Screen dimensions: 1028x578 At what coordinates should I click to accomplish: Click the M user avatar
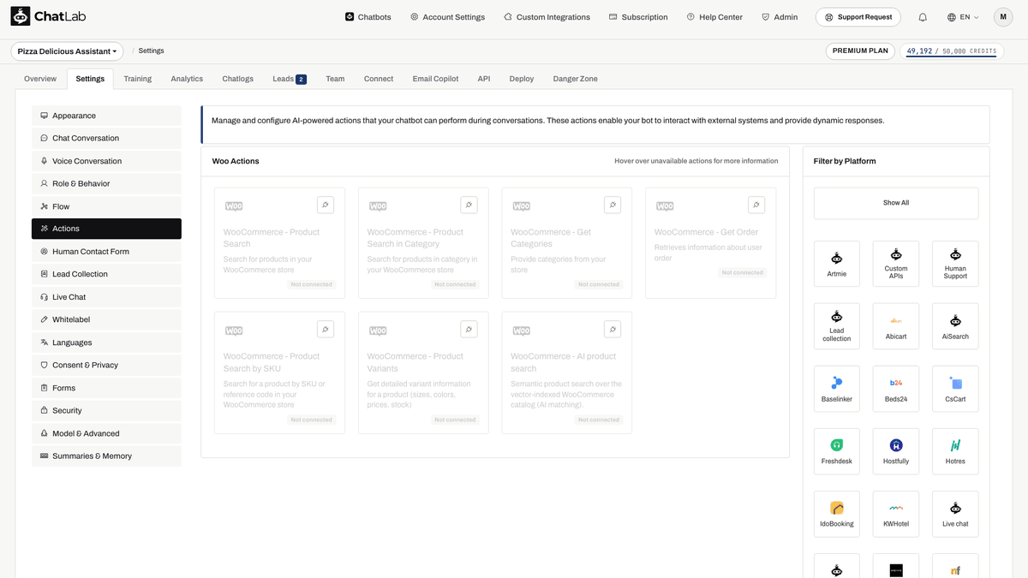pos(1003,17)
